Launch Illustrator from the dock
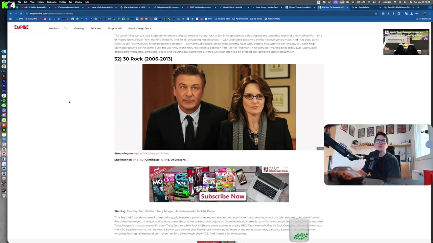 pos(4,76)
